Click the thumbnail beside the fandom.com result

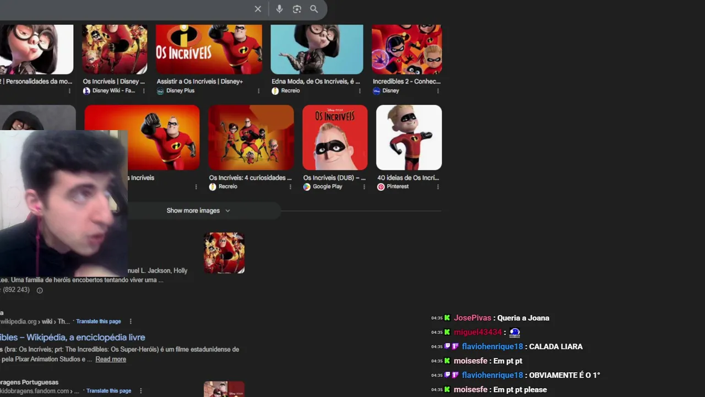224,389
